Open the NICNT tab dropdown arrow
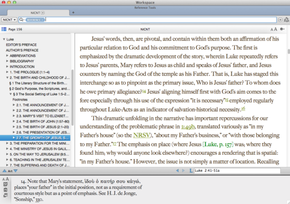 [43, 13]
